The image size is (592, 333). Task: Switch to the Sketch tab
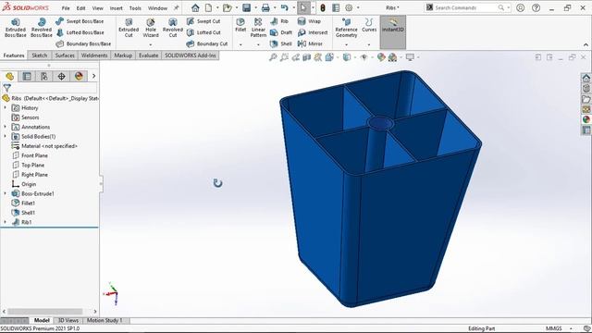tap(40, 55)
